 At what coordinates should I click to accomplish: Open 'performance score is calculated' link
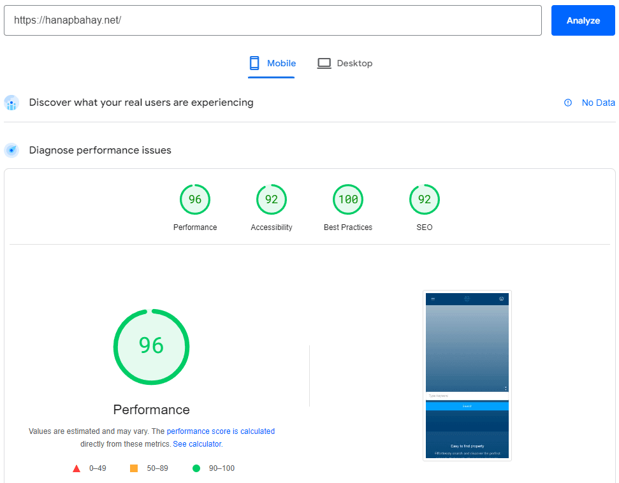point(221,431)
